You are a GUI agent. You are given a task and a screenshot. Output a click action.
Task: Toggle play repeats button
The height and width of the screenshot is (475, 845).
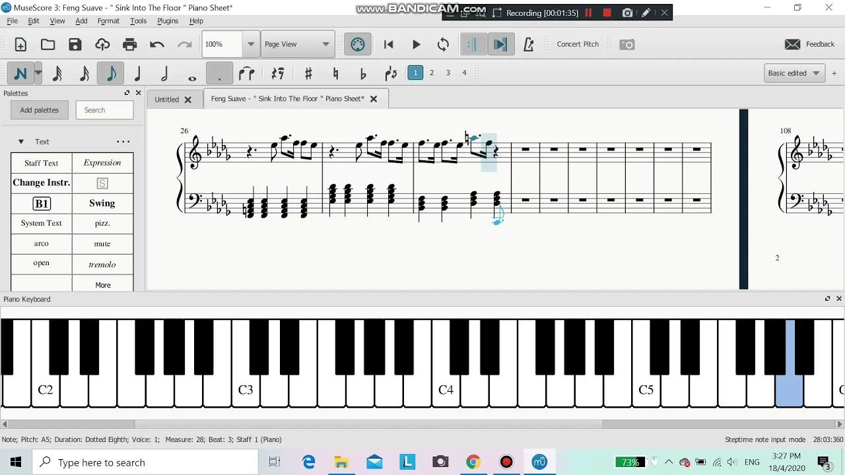click(473, 45)
